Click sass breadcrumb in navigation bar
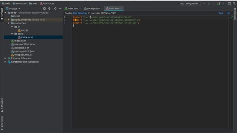The height and width of the screenshot is (133, 237). pyautogui.click(x=33, y=3)
